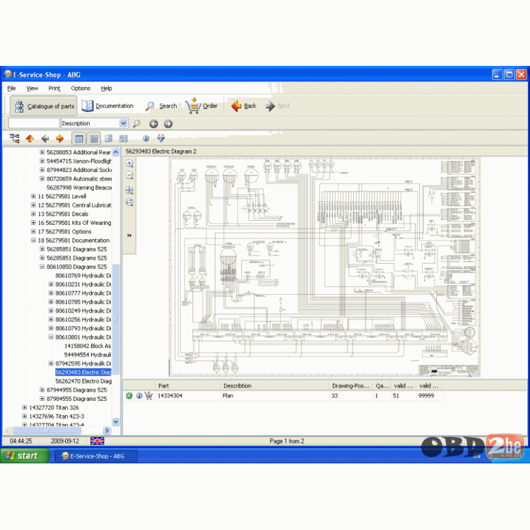Add part 14334304 to cart
530x530 pixels.
click(x=148, y=395)
